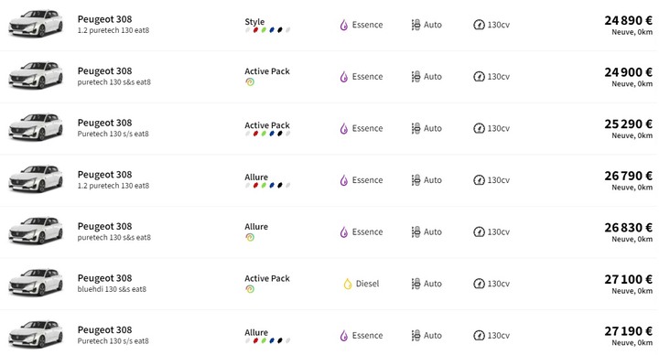Image resolution: width=659 pixels, height=355 pixels.
Task: Pick the red color dot under Style
Action: click(x=255, y=30)
